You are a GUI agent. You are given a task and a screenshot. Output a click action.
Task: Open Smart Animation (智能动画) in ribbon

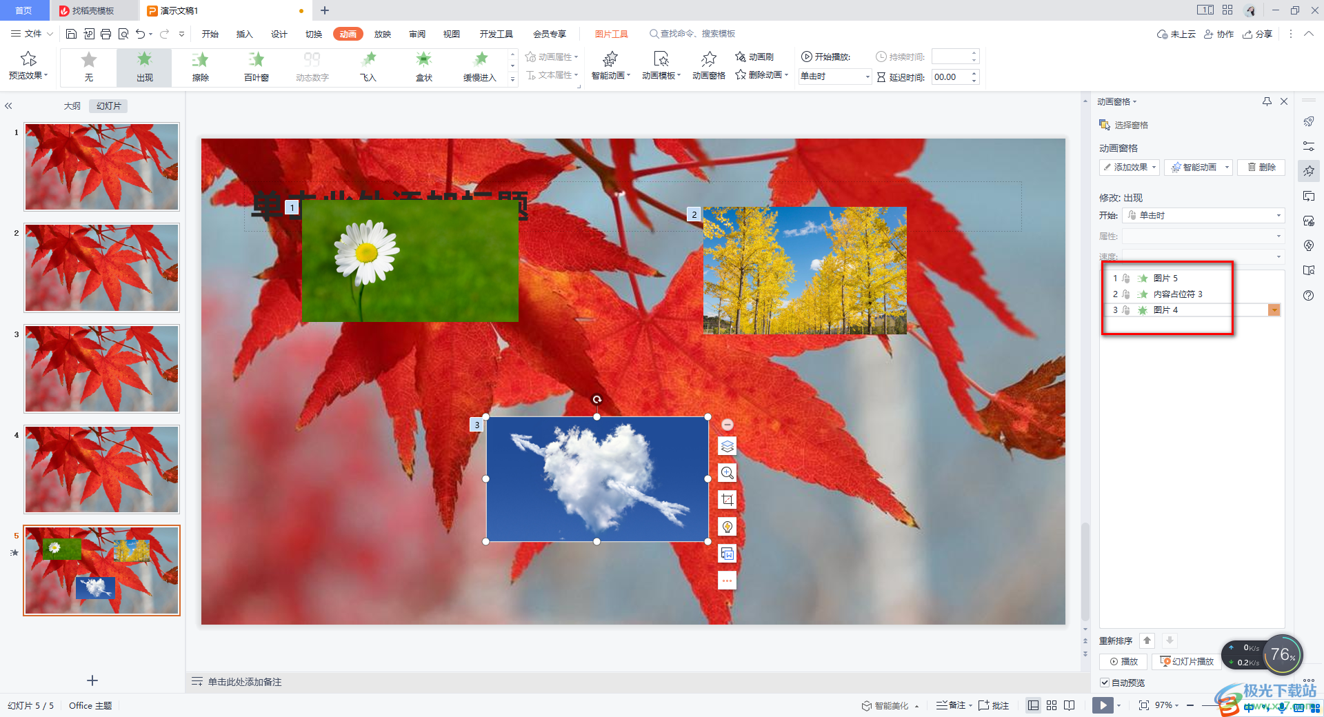tap(610, 65)
